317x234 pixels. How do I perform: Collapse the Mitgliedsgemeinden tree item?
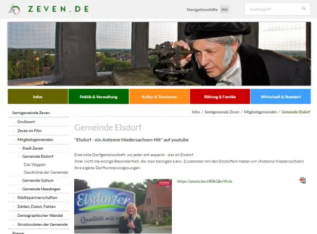click(13, 140)
